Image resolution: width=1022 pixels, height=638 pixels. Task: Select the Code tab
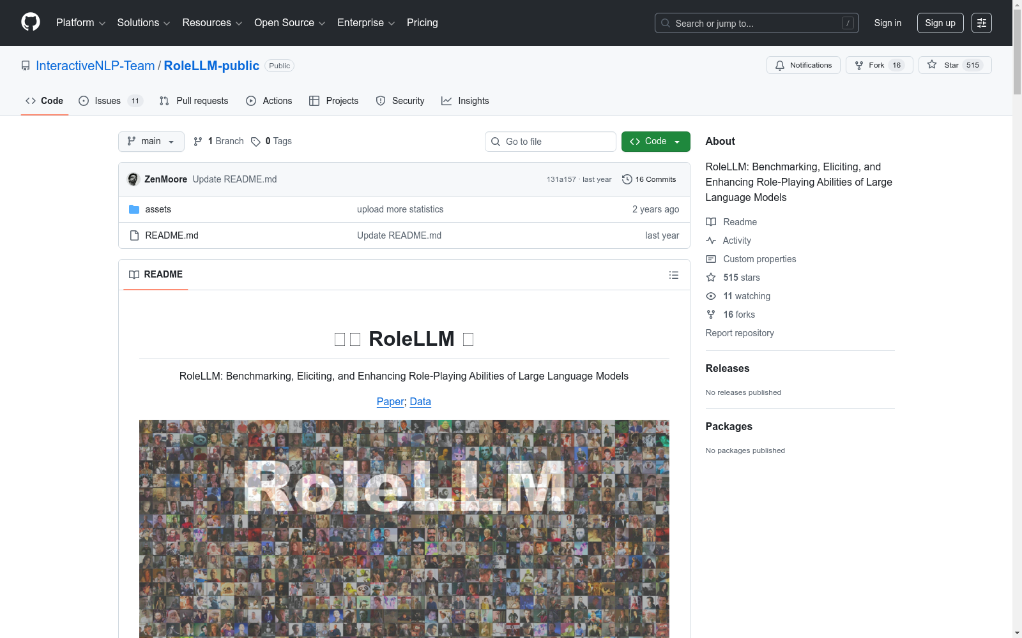click(44, 101)
